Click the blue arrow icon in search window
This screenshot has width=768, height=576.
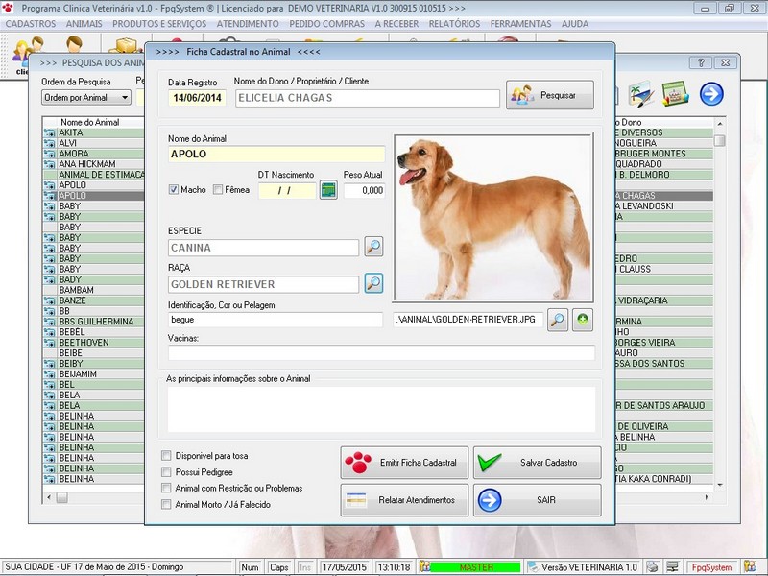point(711,94)
